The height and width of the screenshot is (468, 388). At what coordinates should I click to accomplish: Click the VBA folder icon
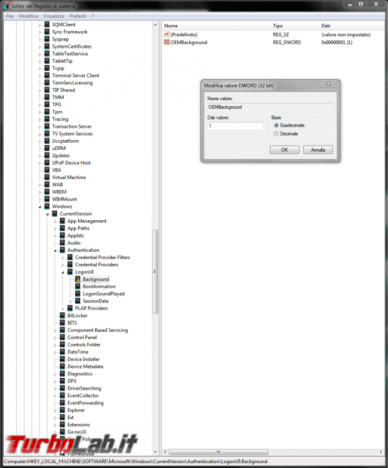(x=47, y=170)
